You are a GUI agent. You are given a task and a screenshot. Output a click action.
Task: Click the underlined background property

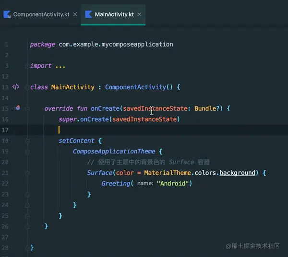pyautogui.click(x=238, y=173)
